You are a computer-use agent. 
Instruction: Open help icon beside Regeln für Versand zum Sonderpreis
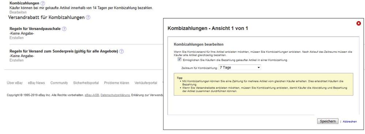point(121,51)
